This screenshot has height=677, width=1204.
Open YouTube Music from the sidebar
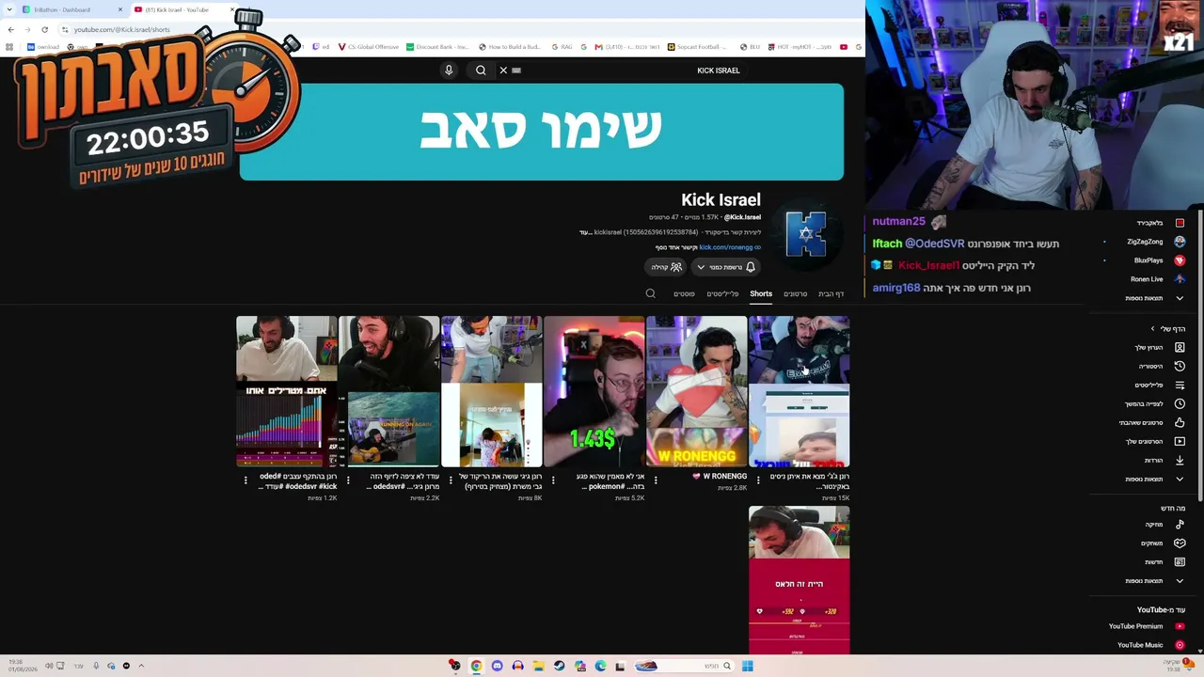coord(1150,645)
